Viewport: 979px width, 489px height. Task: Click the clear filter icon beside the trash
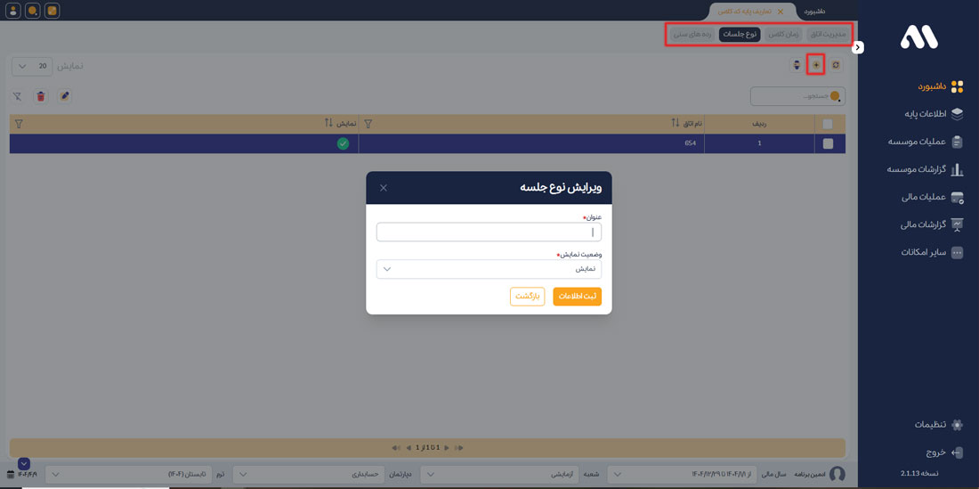pyautogui.click(x=17, y=96)
